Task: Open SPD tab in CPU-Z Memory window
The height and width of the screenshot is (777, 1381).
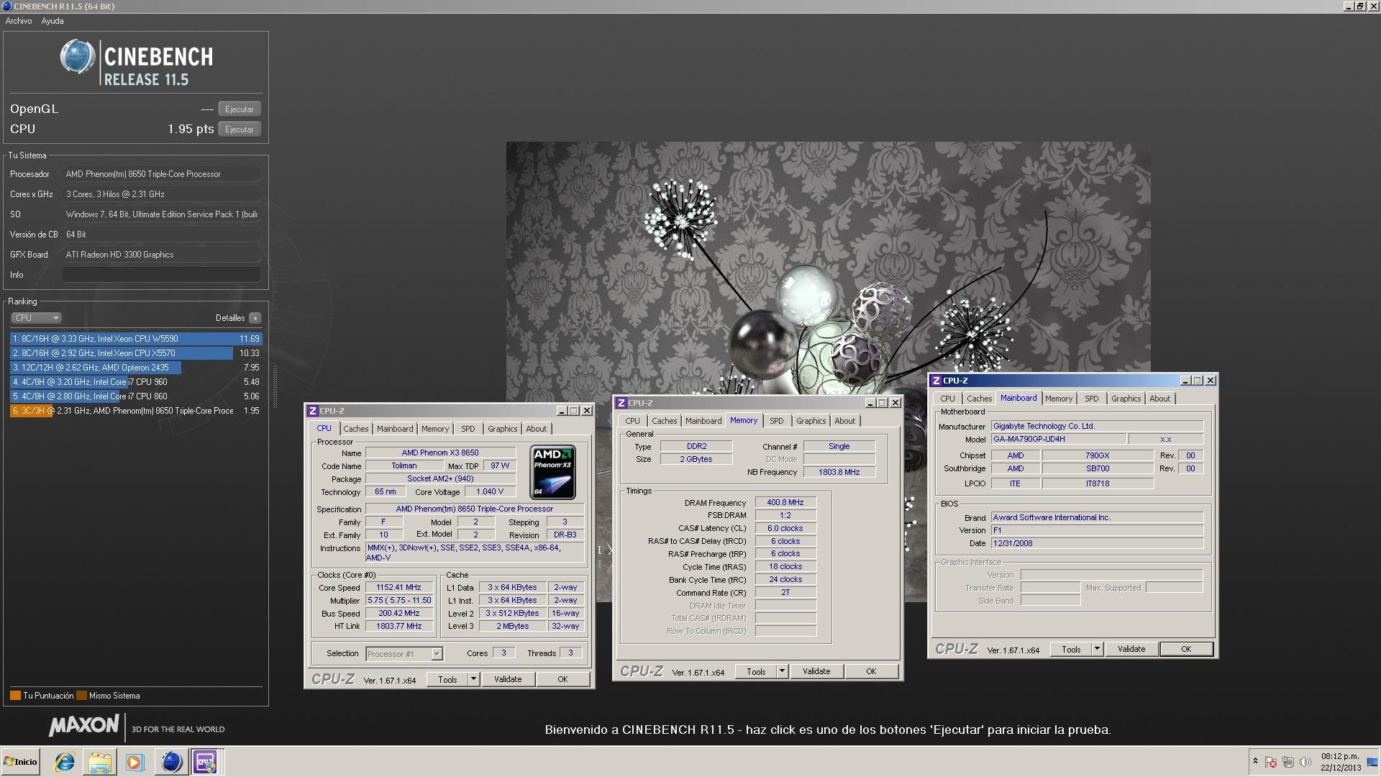Action: (777, 421)
